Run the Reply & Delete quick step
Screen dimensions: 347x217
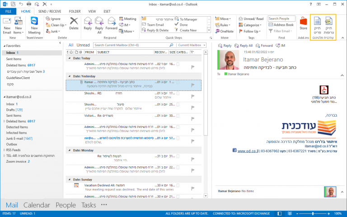click(x=155, y=30)
